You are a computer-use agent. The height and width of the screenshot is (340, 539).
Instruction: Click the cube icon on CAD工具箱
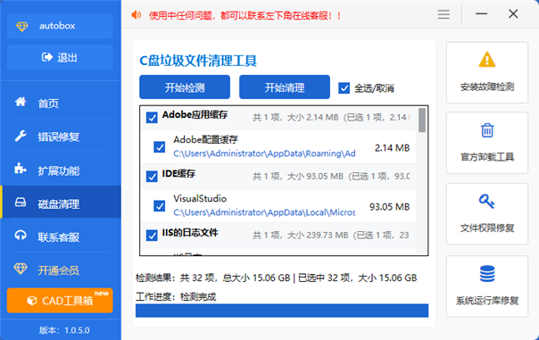(x=32, y=301)
